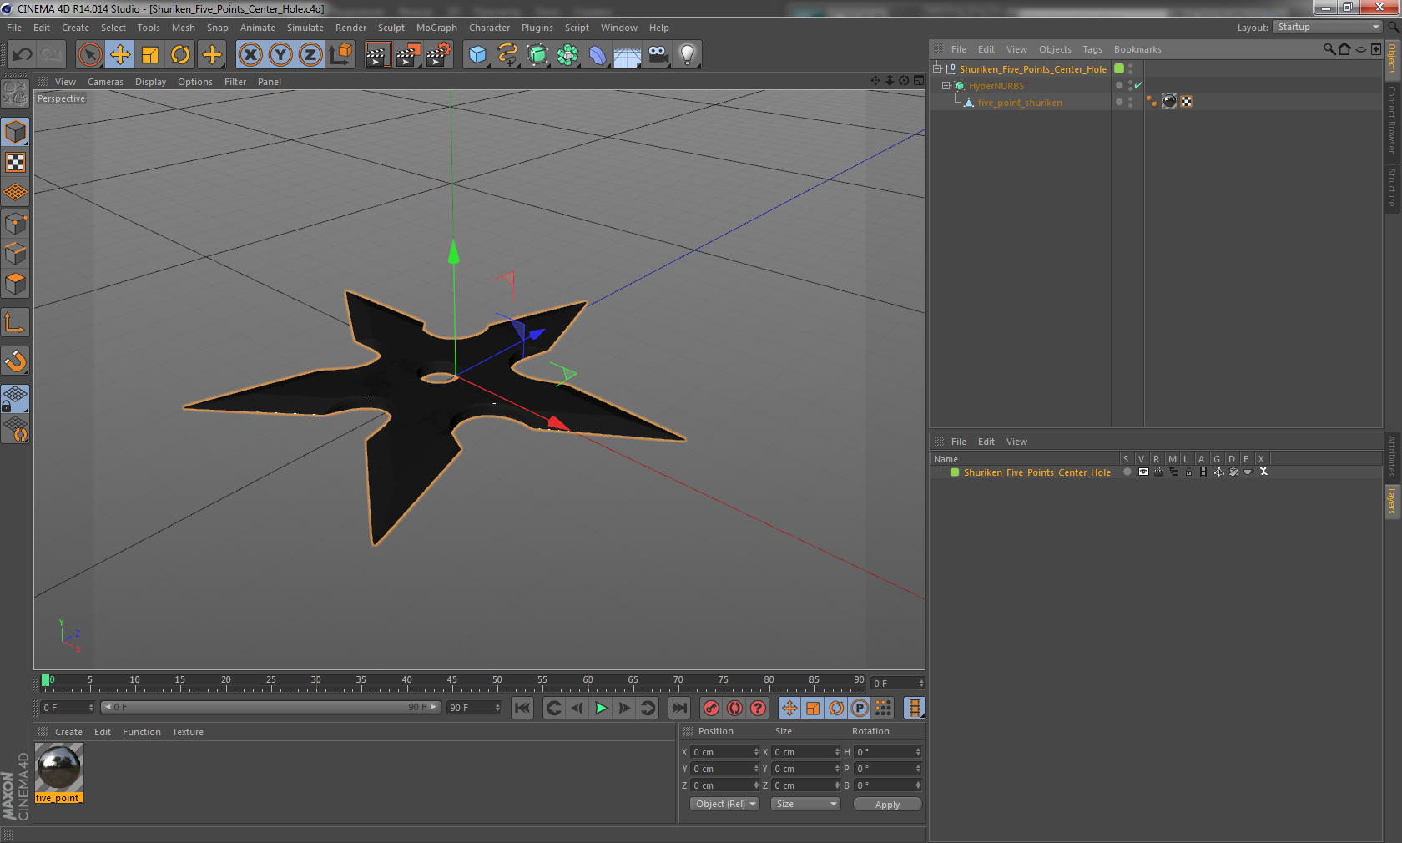Click the coordinate system icon
The width and height of the screenshot is (1402, 843).
point(340,55)
